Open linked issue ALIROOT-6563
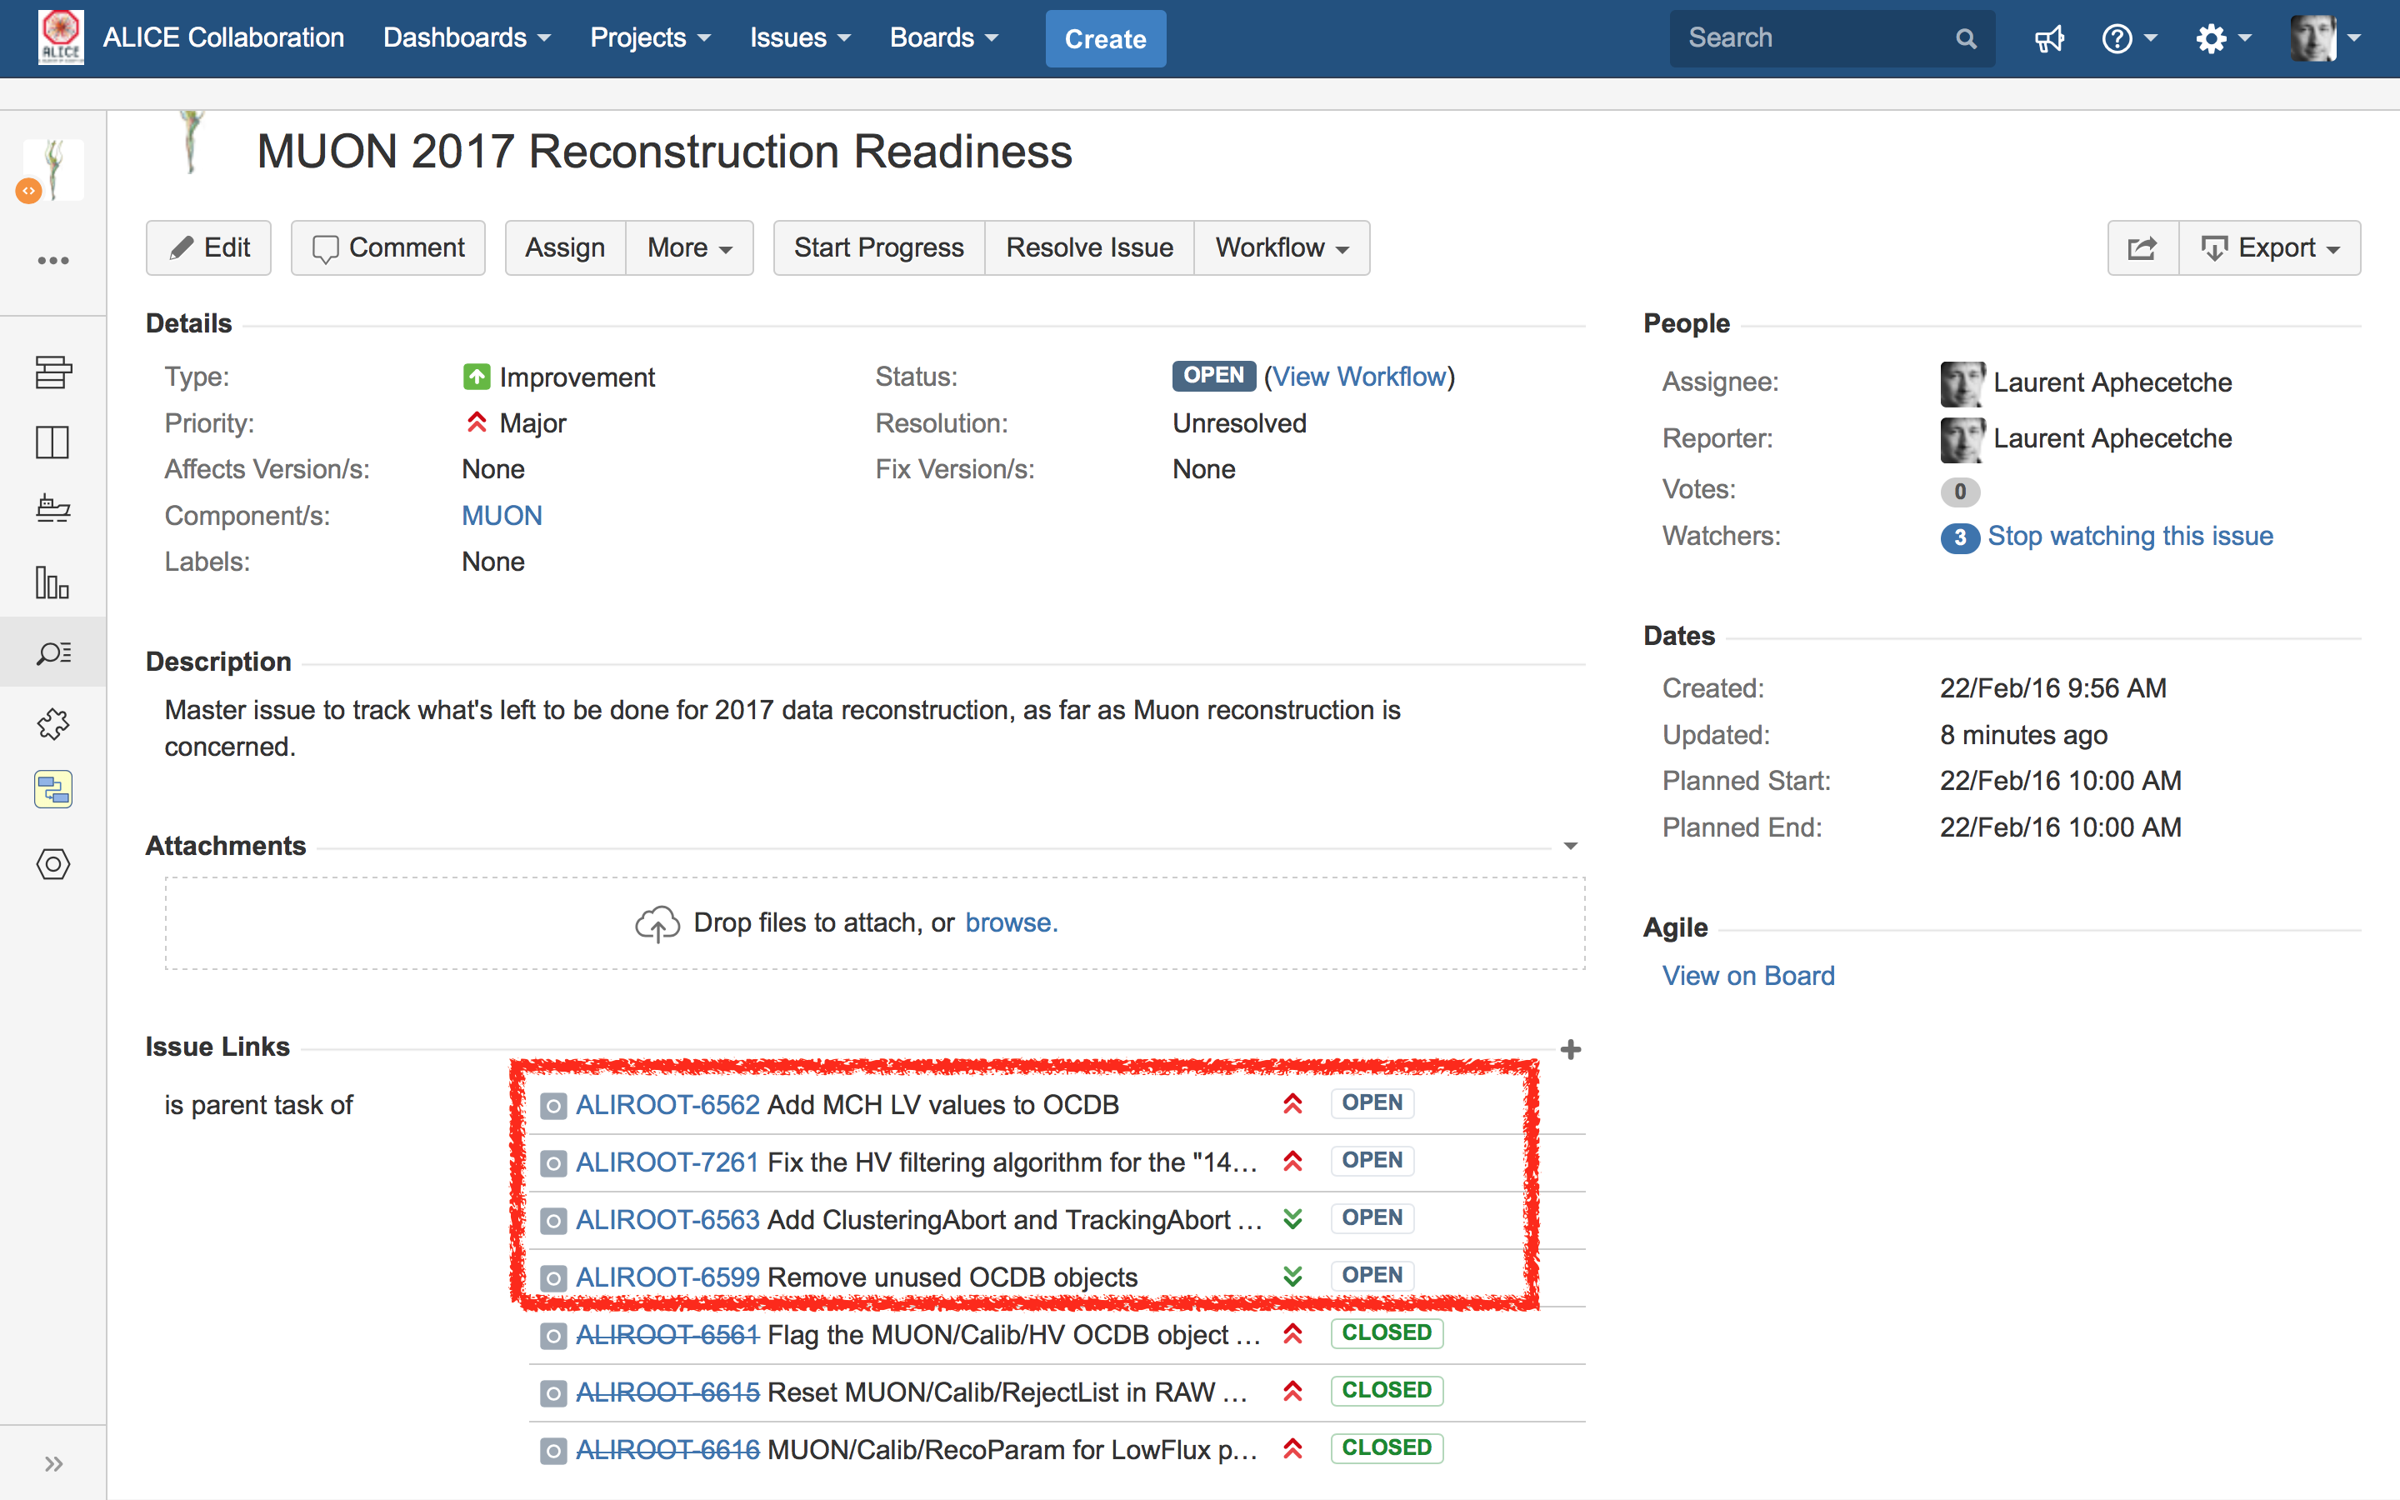 pyautogui.click(x=667, y=1220)
